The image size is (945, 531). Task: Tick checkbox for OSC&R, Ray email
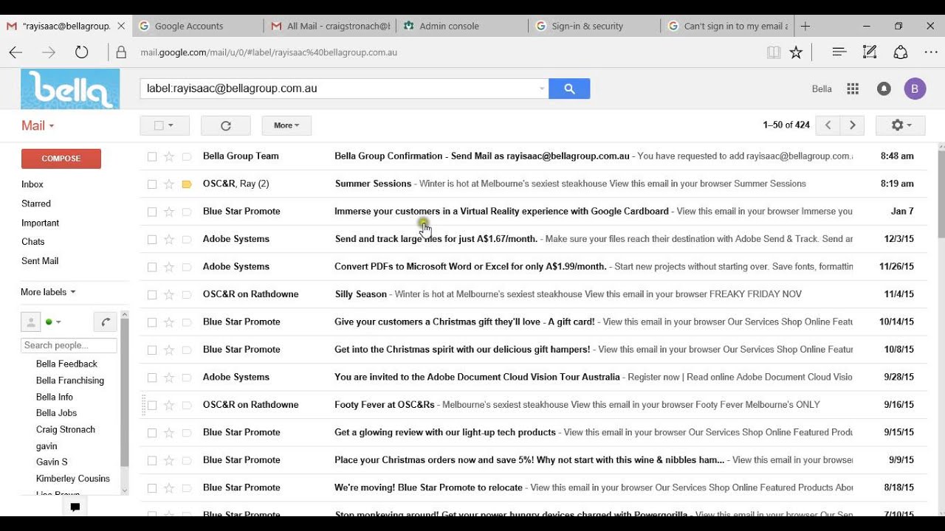coord(152,184)
